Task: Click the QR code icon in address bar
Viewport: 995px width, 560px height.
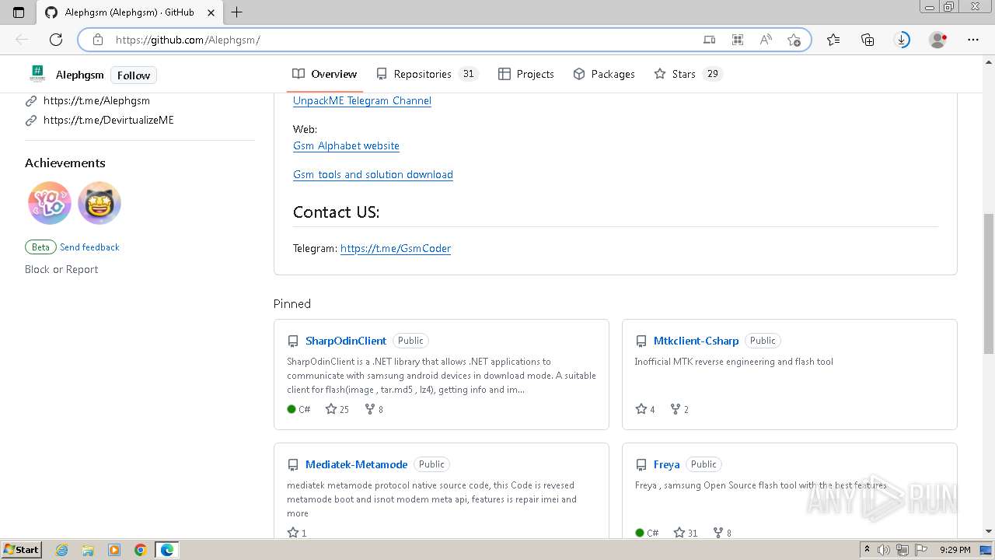Action: [737, 40]
